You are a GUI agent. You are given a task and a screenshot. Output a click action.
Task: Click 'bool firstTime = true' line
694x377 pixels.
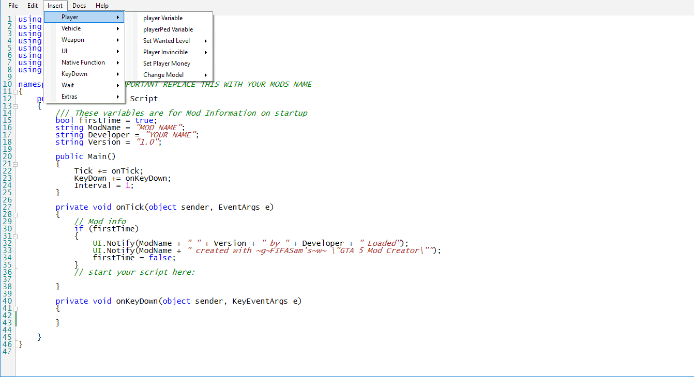[x=107, y=120]
